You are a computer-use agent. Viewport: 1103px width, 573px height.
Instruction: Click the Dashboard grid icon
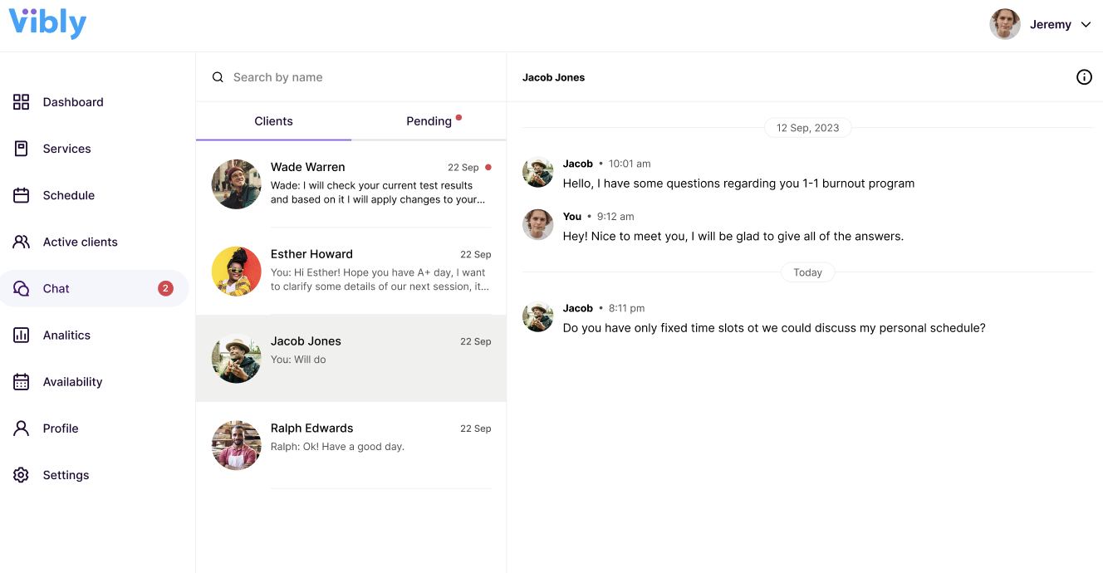(22, 102)
